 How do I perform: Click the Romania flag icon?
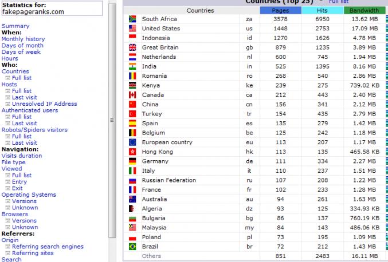click(x=132, y=76)
